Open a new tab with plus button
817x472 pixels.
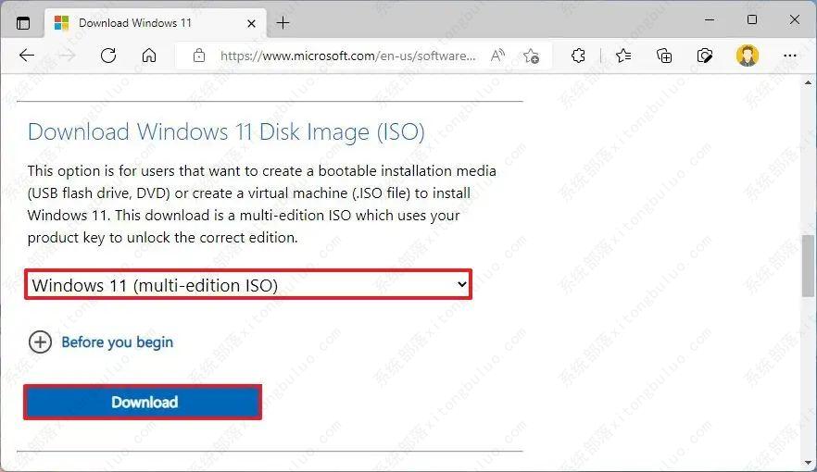coord(283,22)
